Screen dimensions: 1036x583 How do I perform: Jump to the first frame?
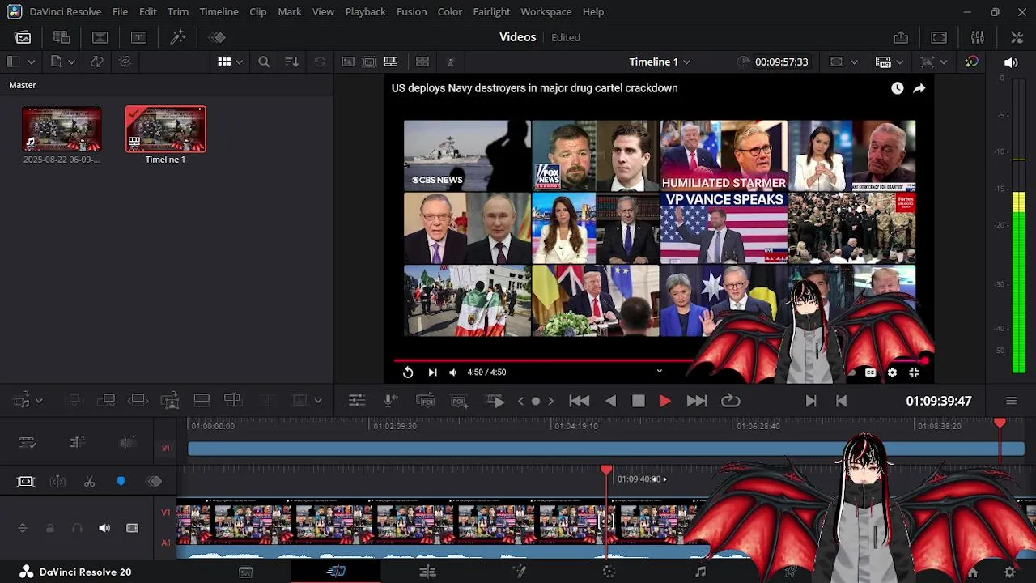(x=579, y=401)
